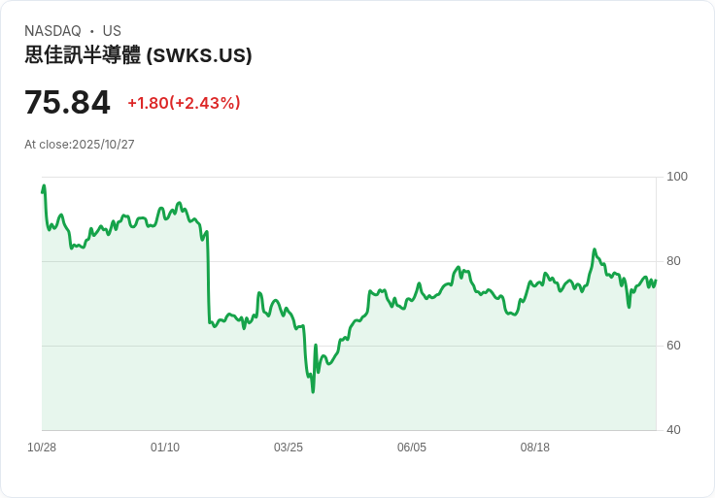Click the chart's opening peak near 10/28
This screenshot has width=715, height=498.
44,186
